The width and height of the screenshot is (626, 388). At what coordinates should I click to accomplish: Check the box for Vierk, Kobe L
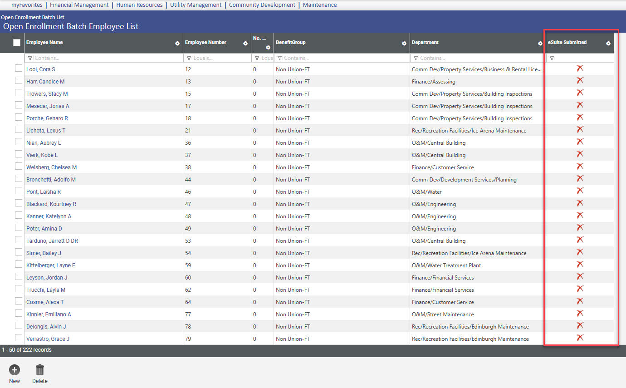point(19,154)
